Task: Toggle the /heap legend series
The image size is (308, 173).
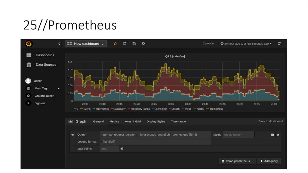Action: click(186, 109)
